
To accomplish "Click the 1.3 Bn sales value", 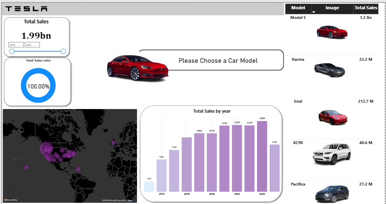I will [x=365, y=17].
